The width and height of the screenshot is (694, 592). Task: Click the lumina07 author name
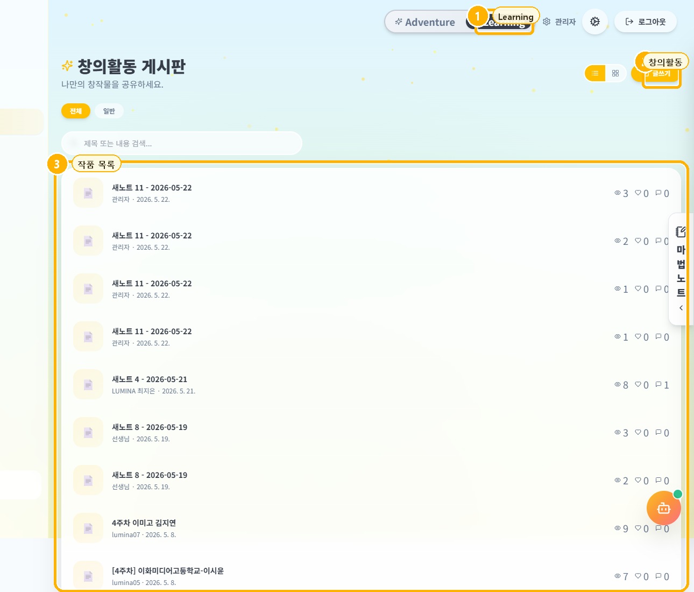click(x=126, y=535)
